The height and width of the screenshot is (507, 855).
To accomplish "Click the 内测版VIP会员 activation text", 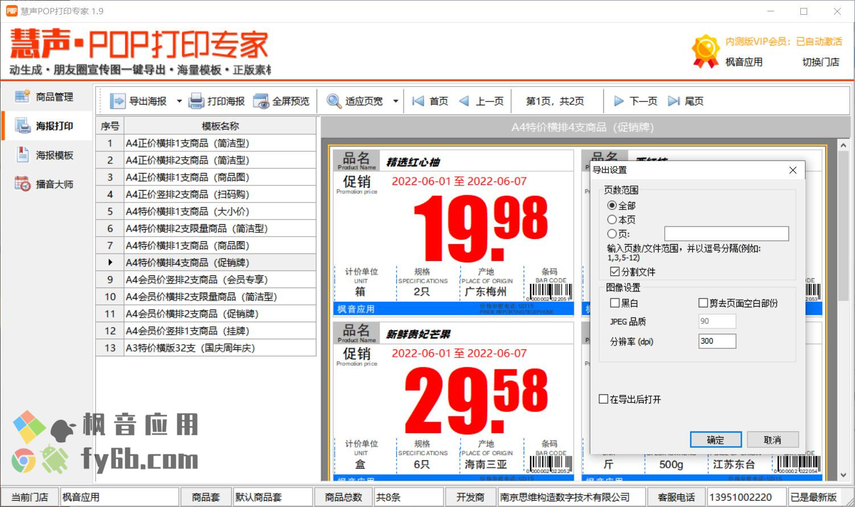I will [784, 42].
